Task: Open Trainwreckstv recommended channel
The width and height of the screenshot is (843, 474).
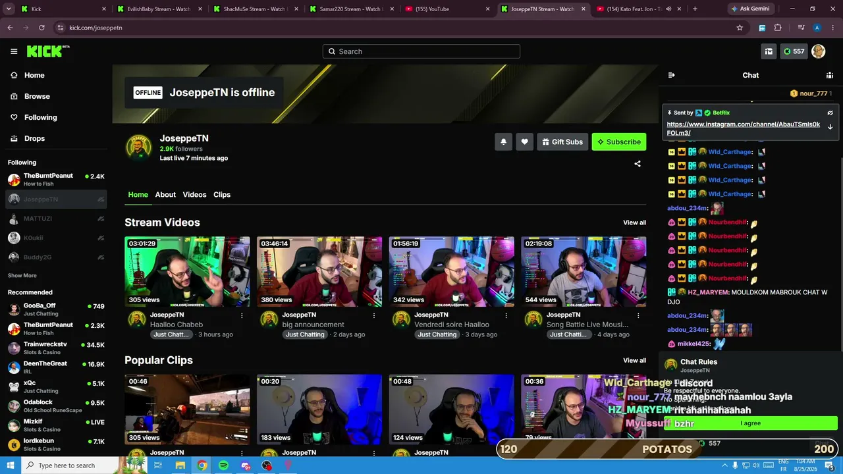Action: [x=56, y=348]
